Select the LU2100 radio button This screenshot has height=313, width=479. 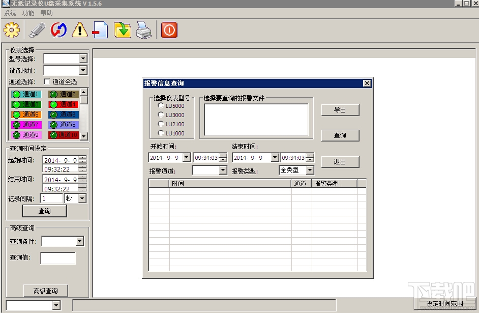(x=160, y=124)
